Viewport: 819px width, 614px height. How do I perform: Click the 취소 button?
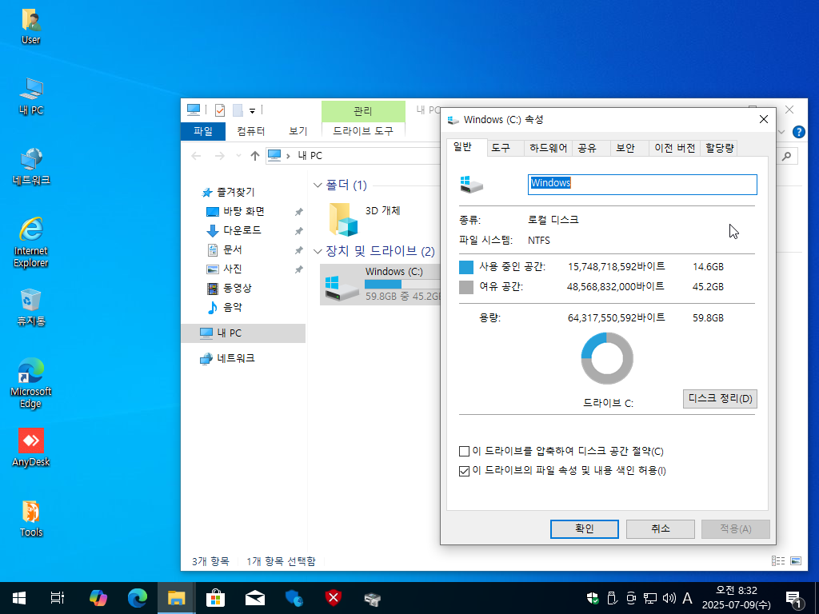[660, 529]
